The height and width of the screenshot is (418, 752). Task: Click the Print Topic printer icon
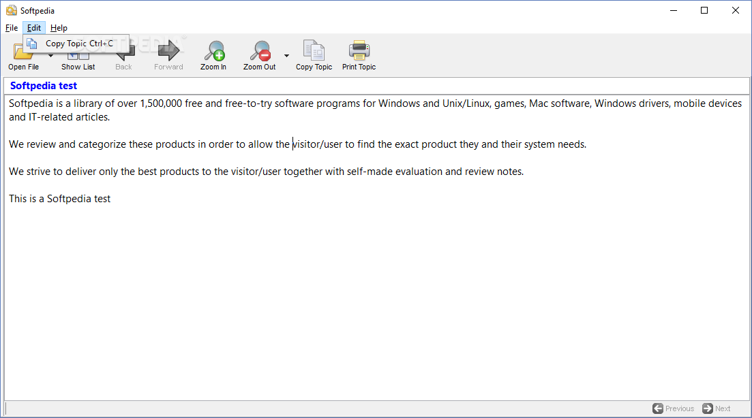(359, 50)
